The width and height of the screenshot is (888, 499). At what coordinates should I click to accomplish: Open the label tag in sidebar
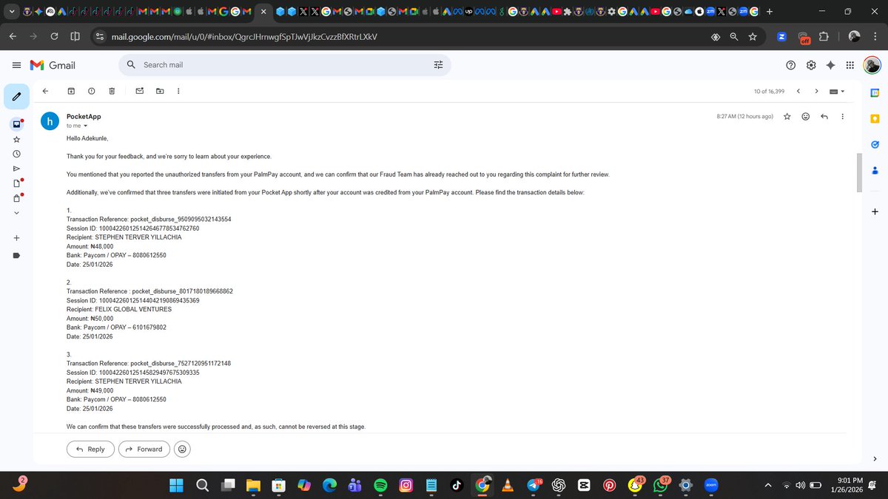pyautogui.click(x=16, y=256)
